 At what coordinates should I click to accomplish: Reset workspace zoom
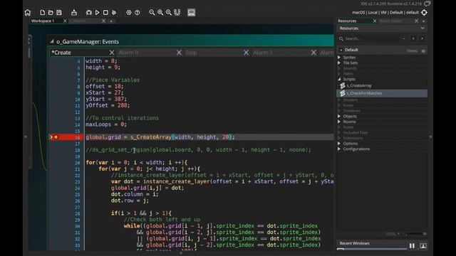coord(160,13)
